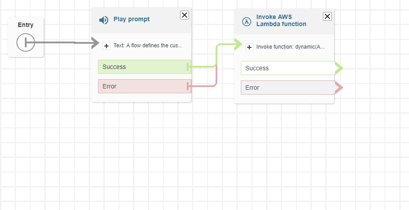The width and height of the screenshot is (409, 210).
Task: Close the Play prompt block
Action: [185, 15]
